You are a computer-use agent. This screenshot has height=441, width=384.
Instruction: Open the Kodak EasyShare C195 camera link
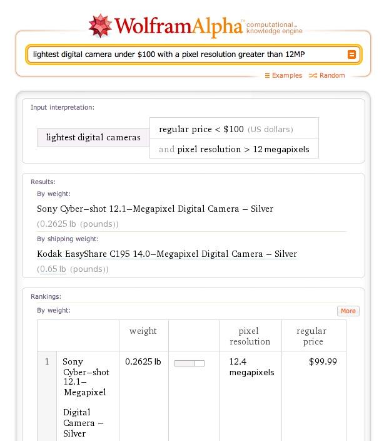tap(167, 254)
